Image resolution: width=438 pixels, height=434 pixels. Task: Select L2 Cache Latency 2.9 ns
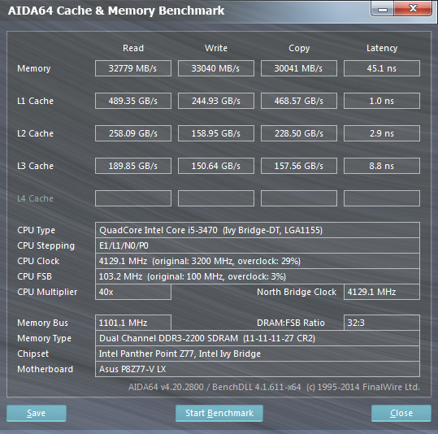382,133
